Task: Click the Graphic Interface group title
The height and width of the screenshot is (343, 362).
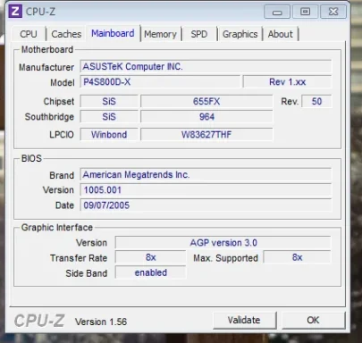Action: pyautogui.click(x=57, y=228)
